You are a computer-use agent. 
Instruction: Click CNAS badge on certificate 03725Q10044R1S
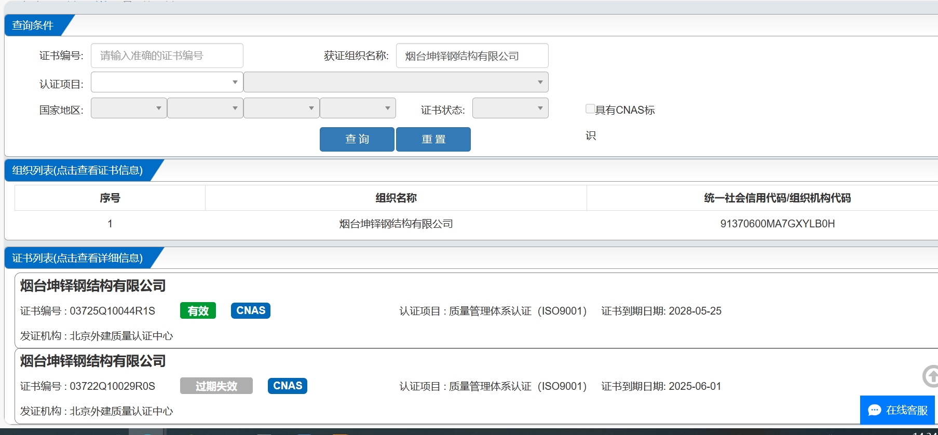point(251,310)
